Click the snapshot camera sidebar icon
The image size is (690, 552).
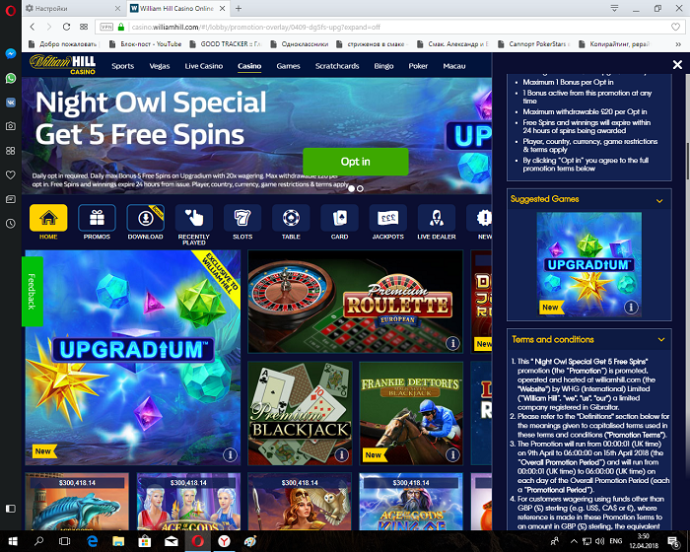(x=11, y=126)
